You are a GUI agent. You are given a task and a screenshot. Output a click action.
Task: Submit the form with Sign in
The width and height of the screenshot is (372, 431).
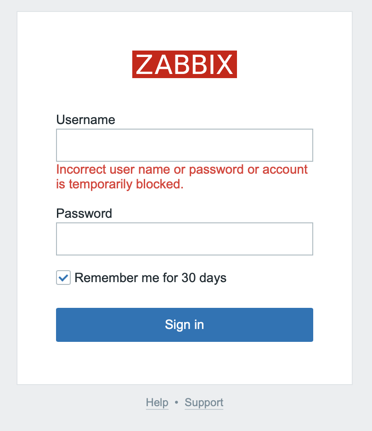point(185,325)
